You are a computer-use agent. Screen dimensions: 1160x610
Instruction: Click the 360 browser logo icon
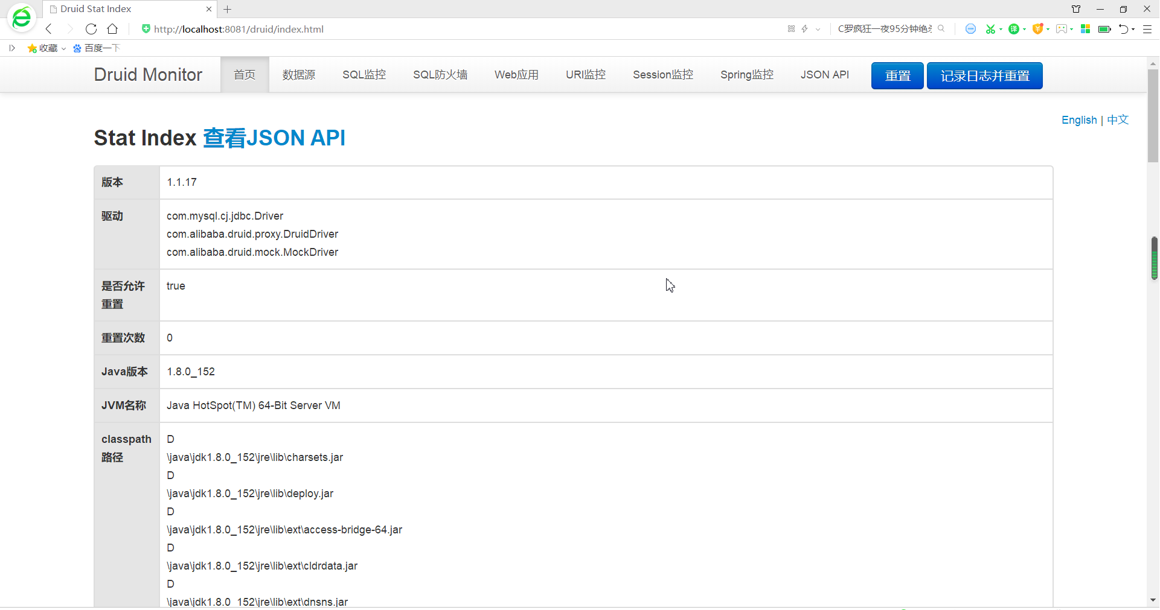(x=22, y=18)
